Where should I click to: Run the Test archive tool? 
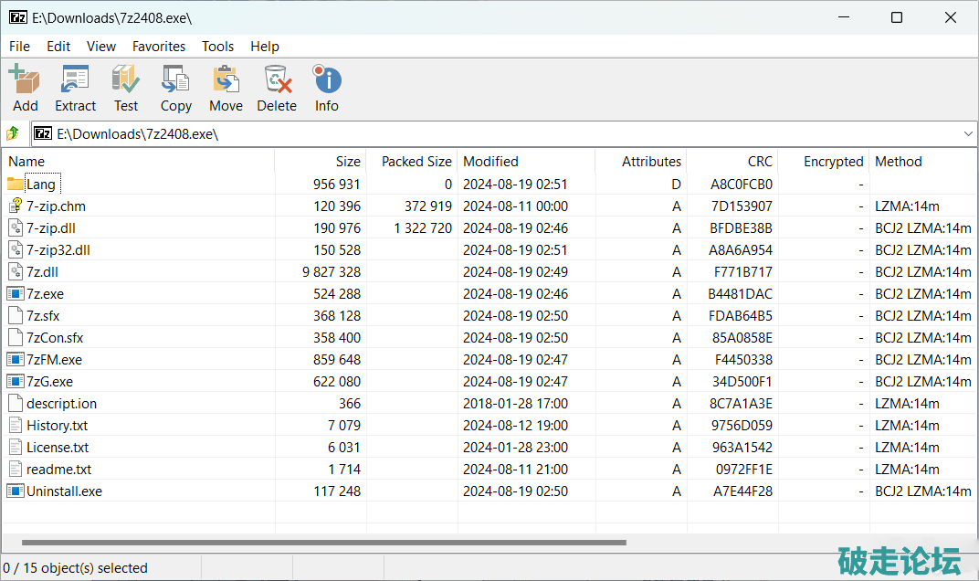pos(126,88)
